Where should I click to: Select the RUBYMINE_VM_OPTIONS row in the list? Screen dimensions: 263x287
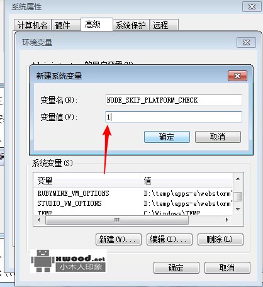click(x=133, y=193)
